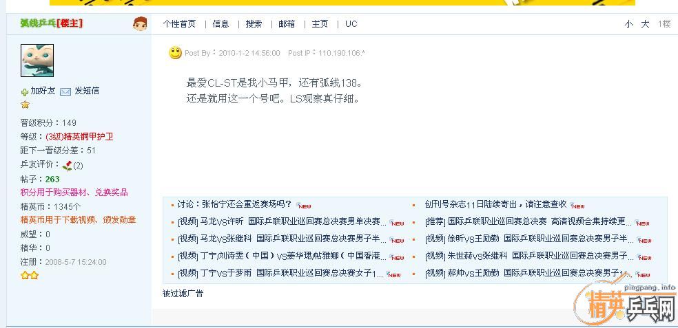Viewport: 678px width, 328px height.
Task: Click the envelope icon for 发短信
Action: click(65, 91)
